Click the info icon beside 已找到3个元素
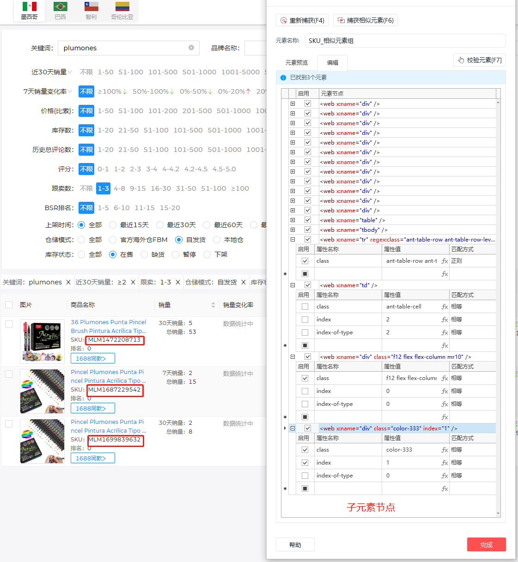518x562 pixels. 283,78
